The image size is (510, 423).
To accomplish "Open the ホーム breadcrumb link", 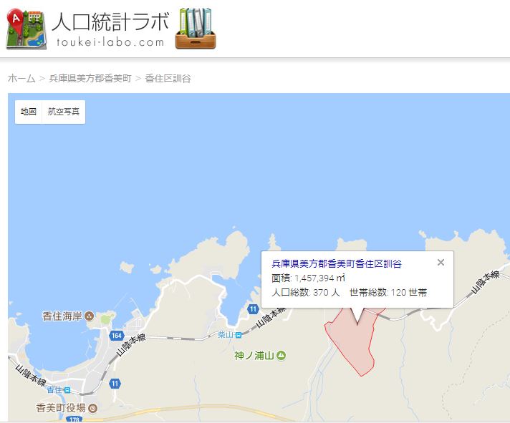I will point(21,78).
